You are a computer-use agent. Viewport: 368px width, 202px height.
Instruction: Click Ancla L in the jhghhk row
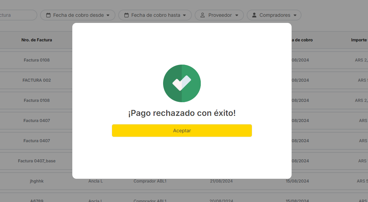pyautogui.click(x=96, y=181)
